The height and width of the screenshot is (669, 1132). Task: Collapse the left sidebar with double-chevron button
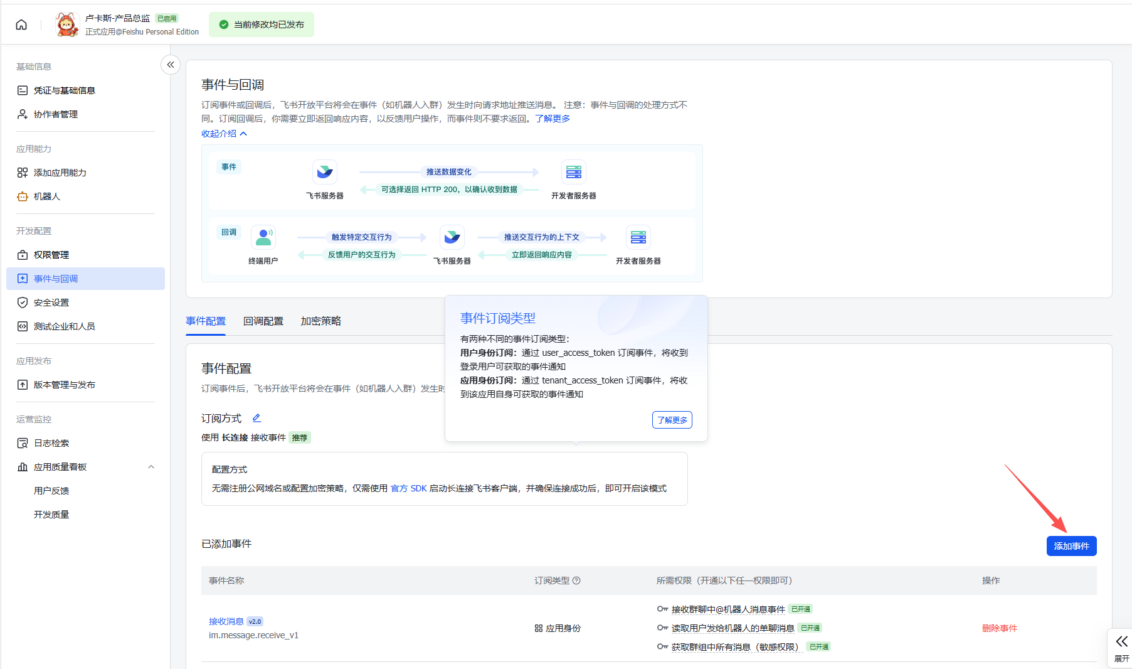click(x=171, y=65)
